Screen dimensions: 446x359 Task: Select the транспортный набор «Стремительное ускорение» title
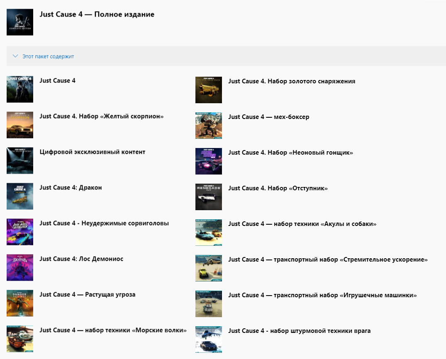pyautogui.click(x=328, y=260)
